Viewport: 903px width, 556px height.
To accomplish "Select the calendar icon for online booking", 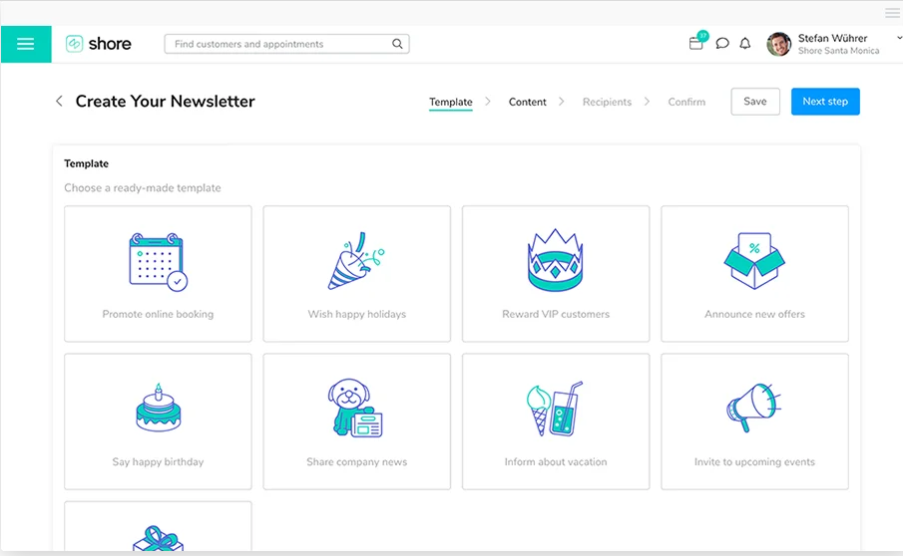I will [159, 262].
